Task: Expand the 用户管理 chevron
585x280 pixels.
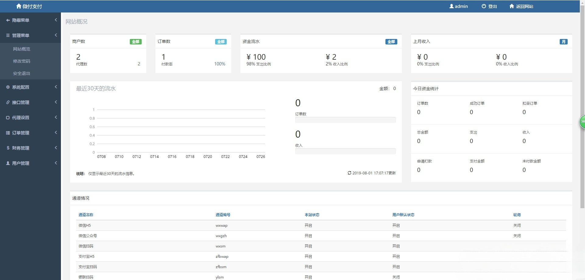Action: coord(56,163)
